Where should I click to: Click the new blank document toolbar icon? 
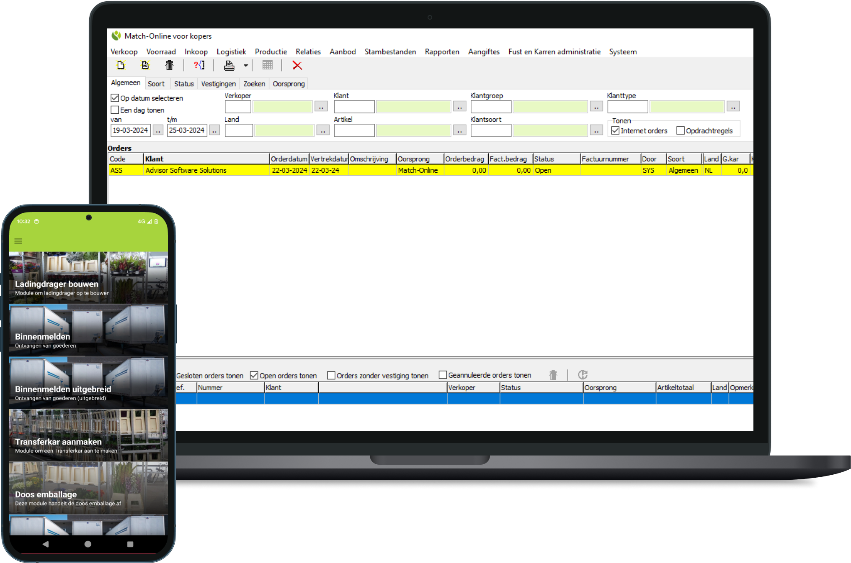click(121, 65)
